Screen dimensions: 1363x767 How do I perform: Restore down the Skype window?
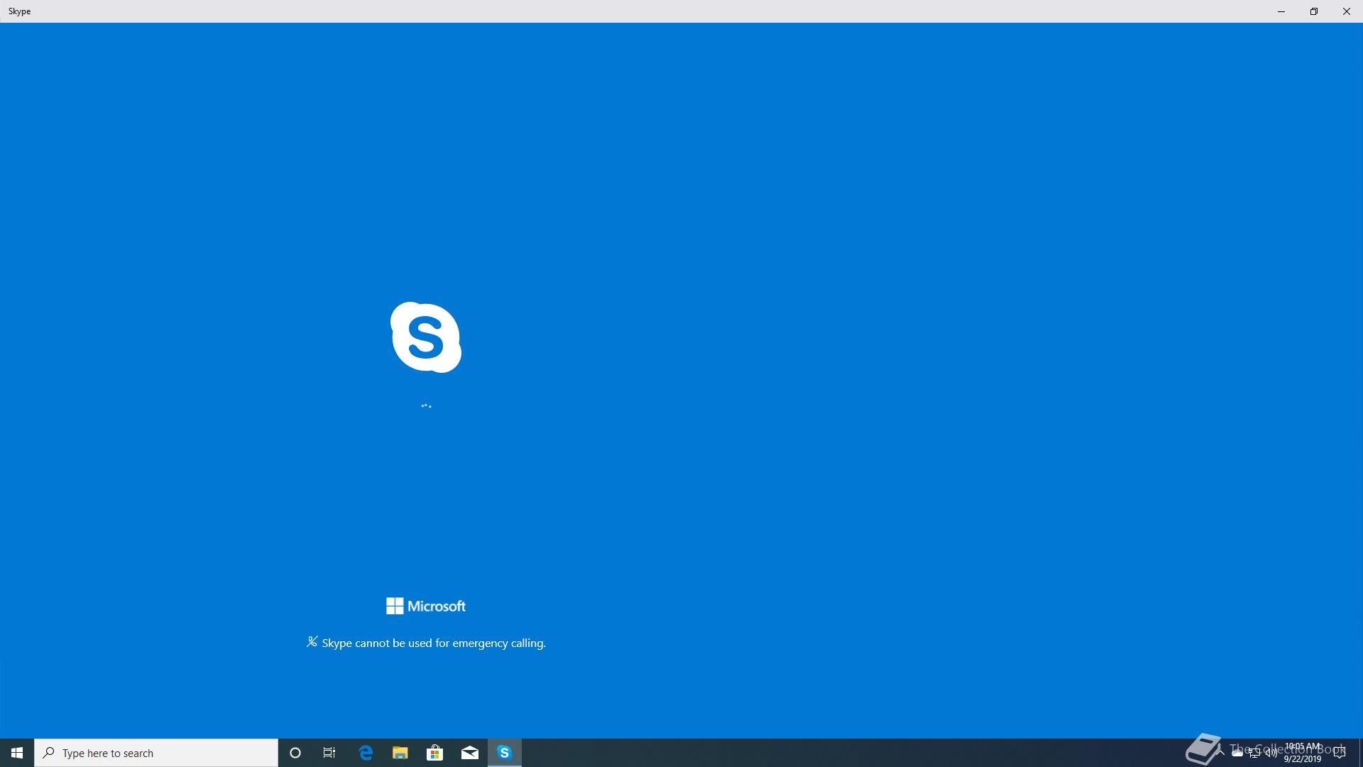coord(1314,11)
